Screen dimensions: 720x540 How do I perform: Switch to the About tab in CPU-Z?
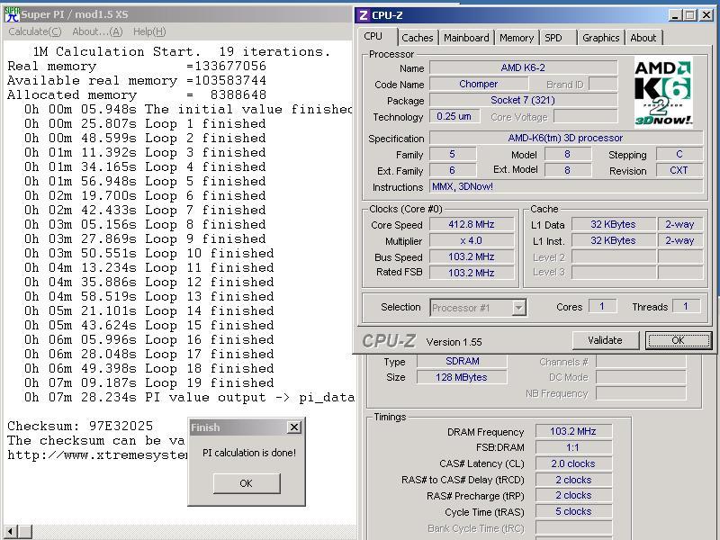click(643, 38)
